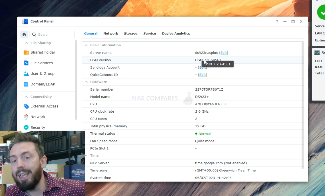Viewport: 325px width, 196px height.
Task: Click the Search input field
Action: (52, 34)
